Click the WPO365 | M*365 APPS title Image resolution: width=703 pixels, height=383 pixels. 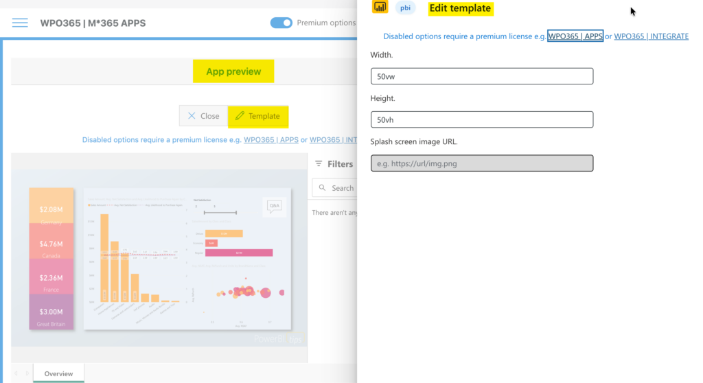click(93, 23)
